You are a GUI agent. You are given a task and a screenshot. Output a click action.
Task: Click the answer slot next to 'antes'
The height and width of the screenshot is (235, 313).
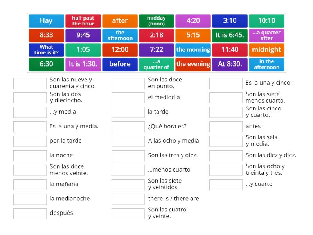tap(226, 127)
